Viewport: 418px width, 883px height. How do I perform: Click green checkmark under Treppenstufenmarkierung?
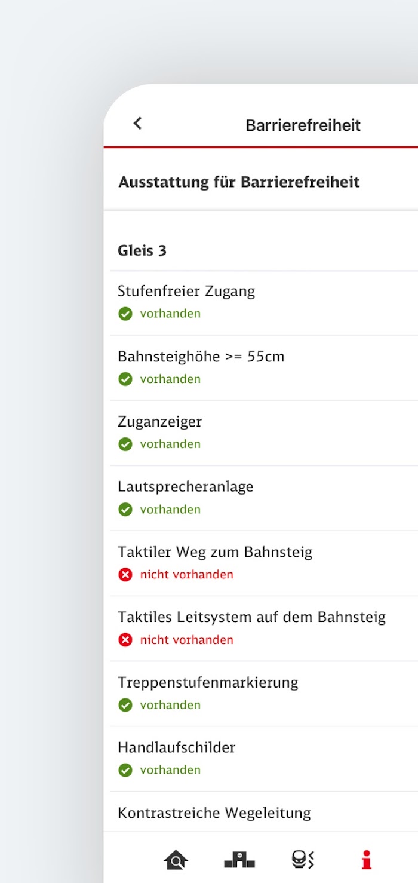coord(125,705)
